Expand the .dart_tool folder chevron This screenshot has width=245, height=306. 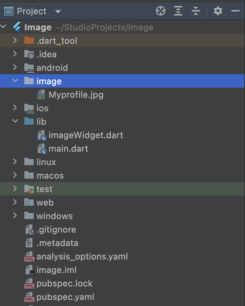click(15, 40)
